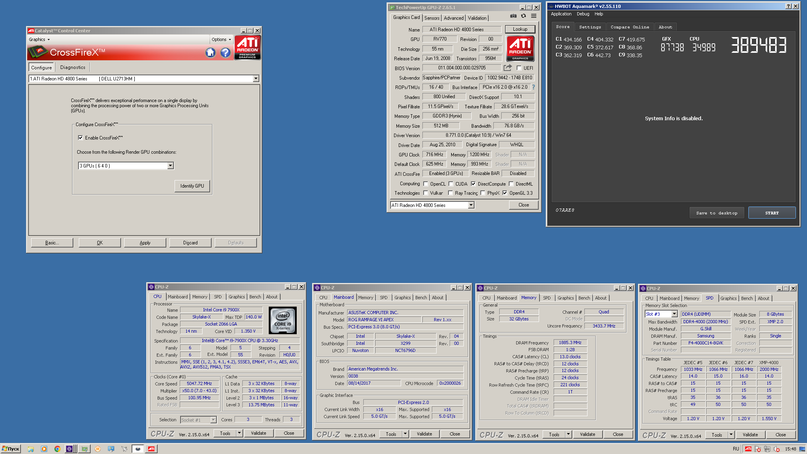
Task: Click the muted volume speaker tray icon
Action: pos(776,449)
